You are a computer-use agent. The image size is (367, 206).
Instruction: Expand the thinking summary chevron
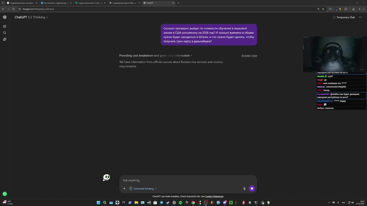(x=192, y=56)
